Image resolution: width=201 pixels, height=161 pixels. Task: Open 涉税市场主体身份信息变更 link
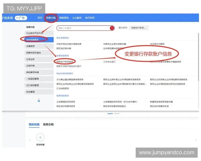pos(69,44)
